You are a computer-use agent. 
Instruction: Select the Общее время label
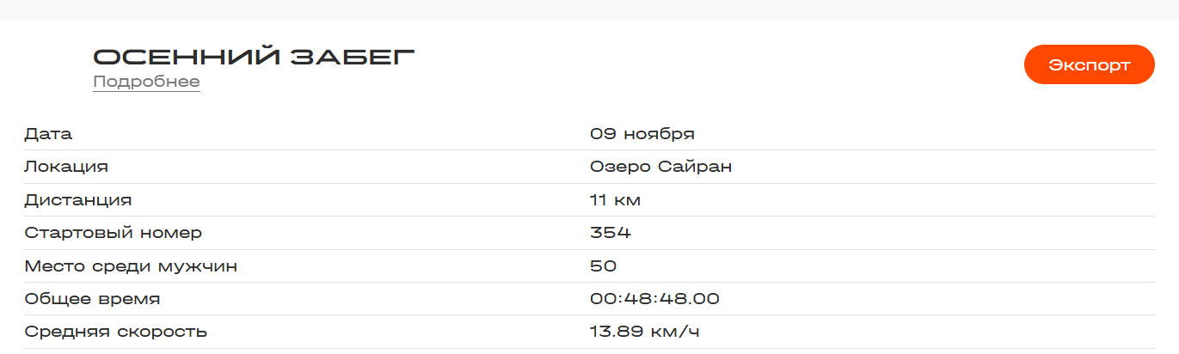click(93, 299)
